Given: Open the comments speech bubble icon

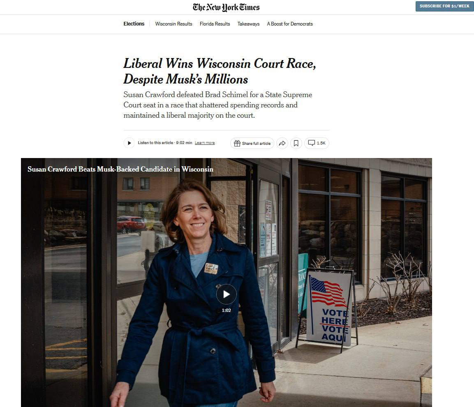Looking at the screenshot, I should [311, 143].
